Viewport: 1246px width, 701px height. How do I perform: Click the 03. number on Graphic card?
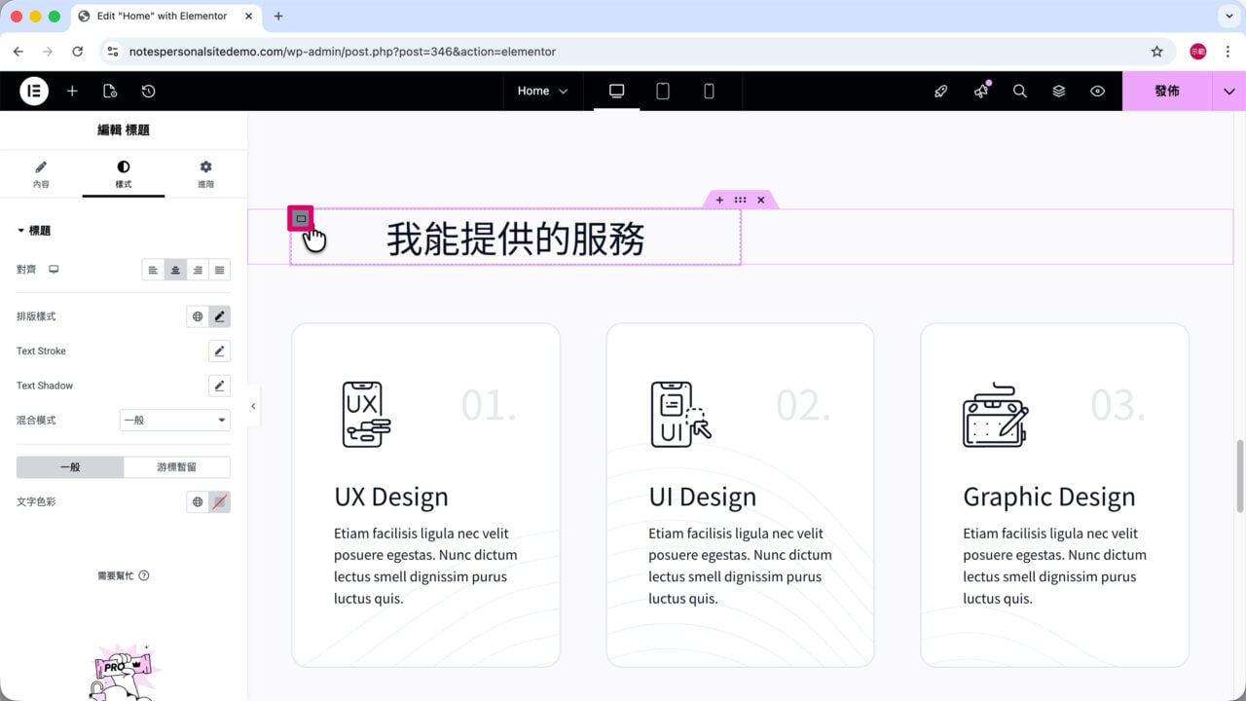(1118, 405)
